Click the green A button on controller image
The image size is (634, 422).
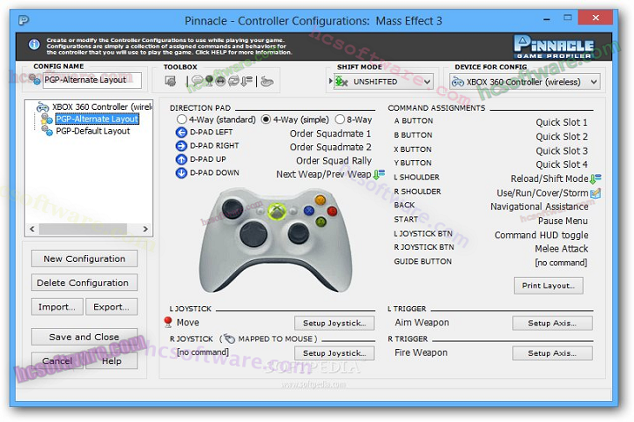coord(321,222)
